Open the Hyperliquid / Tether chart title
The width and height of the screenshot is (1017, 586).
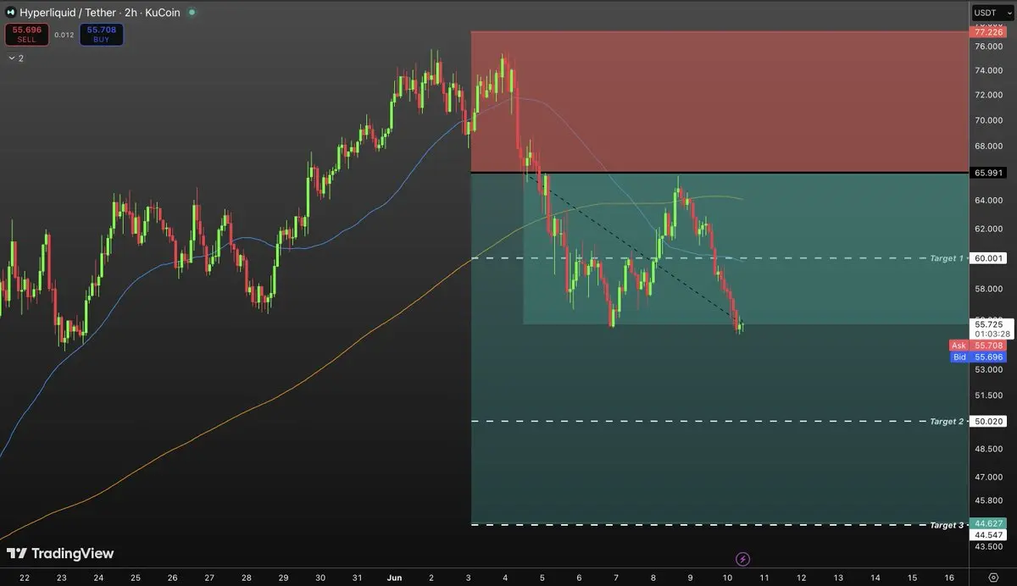point(101,13)
